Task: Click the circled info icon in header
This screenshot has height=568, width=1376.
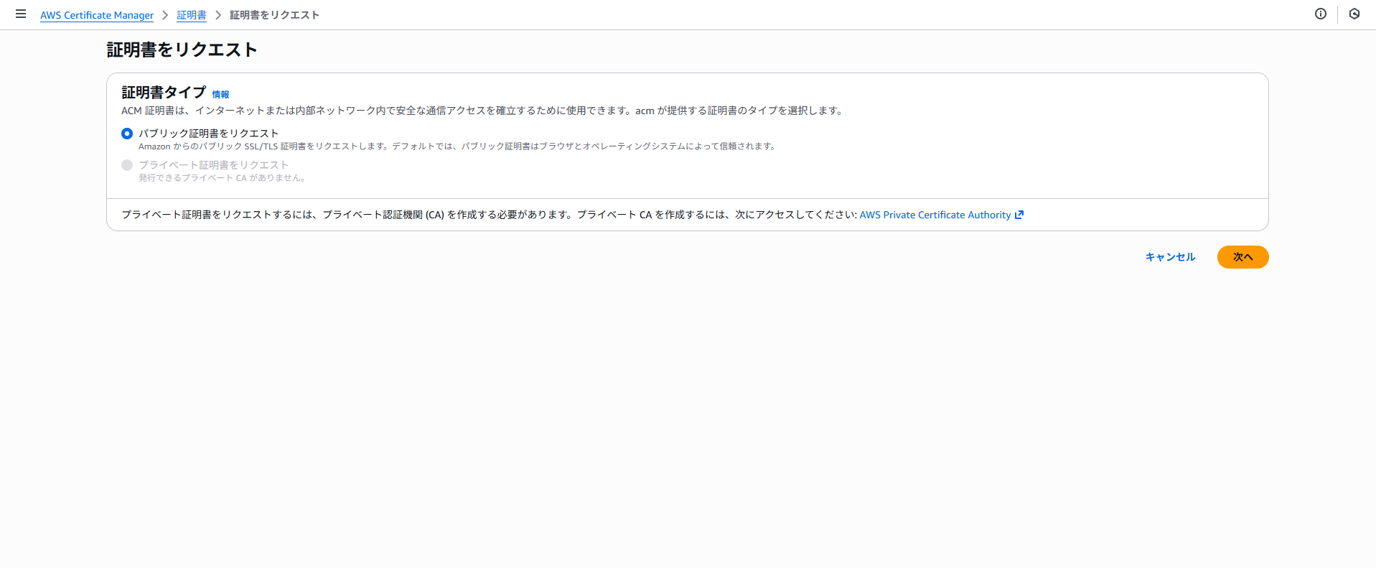Action: coord(1320,14)
